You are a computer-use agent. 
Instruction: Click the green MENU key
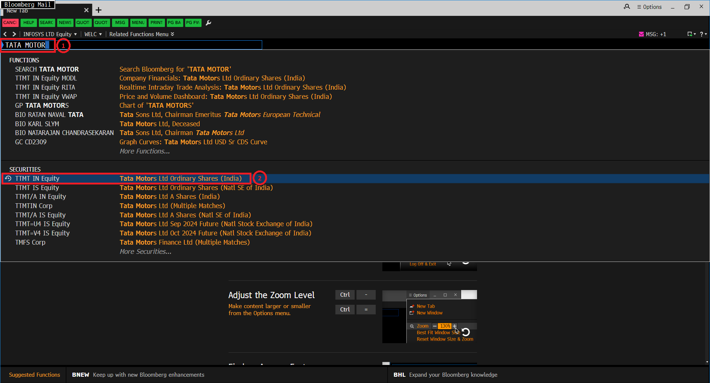(x=138, y=23)
